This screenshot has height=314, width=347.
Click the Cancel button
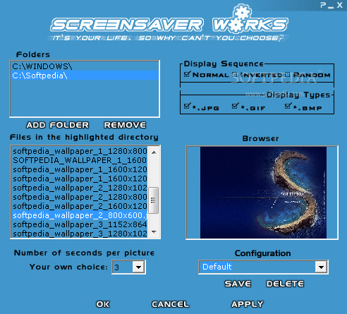pos(171,304)
